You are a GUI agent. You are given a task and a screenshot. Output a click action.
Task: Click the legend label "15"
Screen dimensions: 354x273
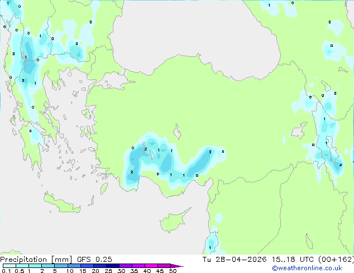(83, 271)
